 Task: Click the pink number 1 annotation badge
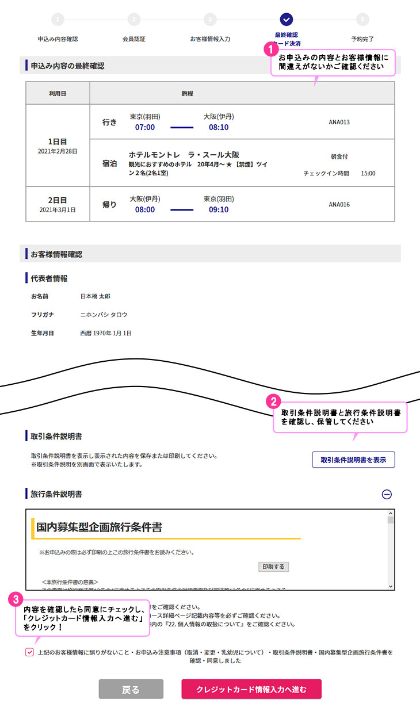270,49
